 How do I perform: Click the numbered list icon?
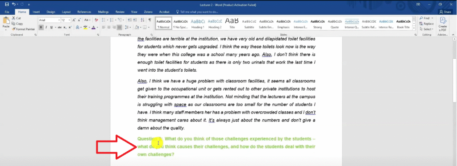pyautogui.click(x=112, y=20)
